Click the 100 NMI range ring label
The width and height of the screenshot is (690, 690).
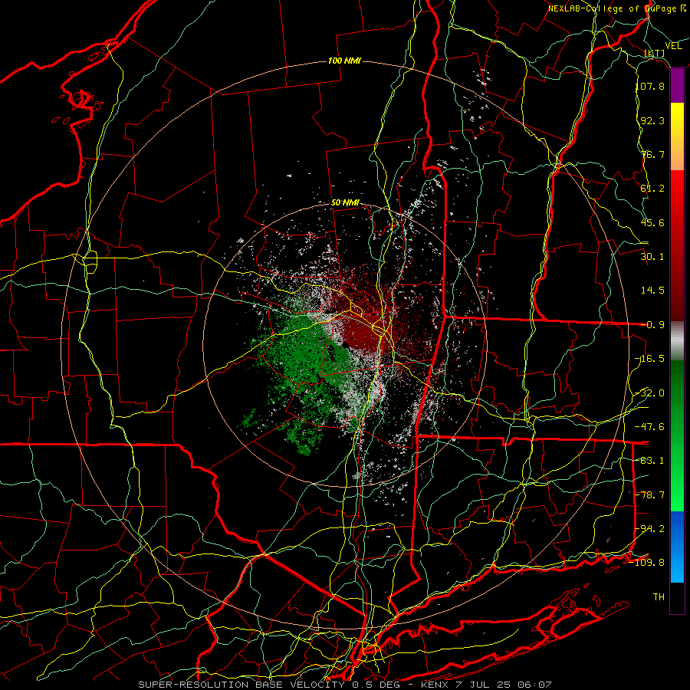(344, 61)
